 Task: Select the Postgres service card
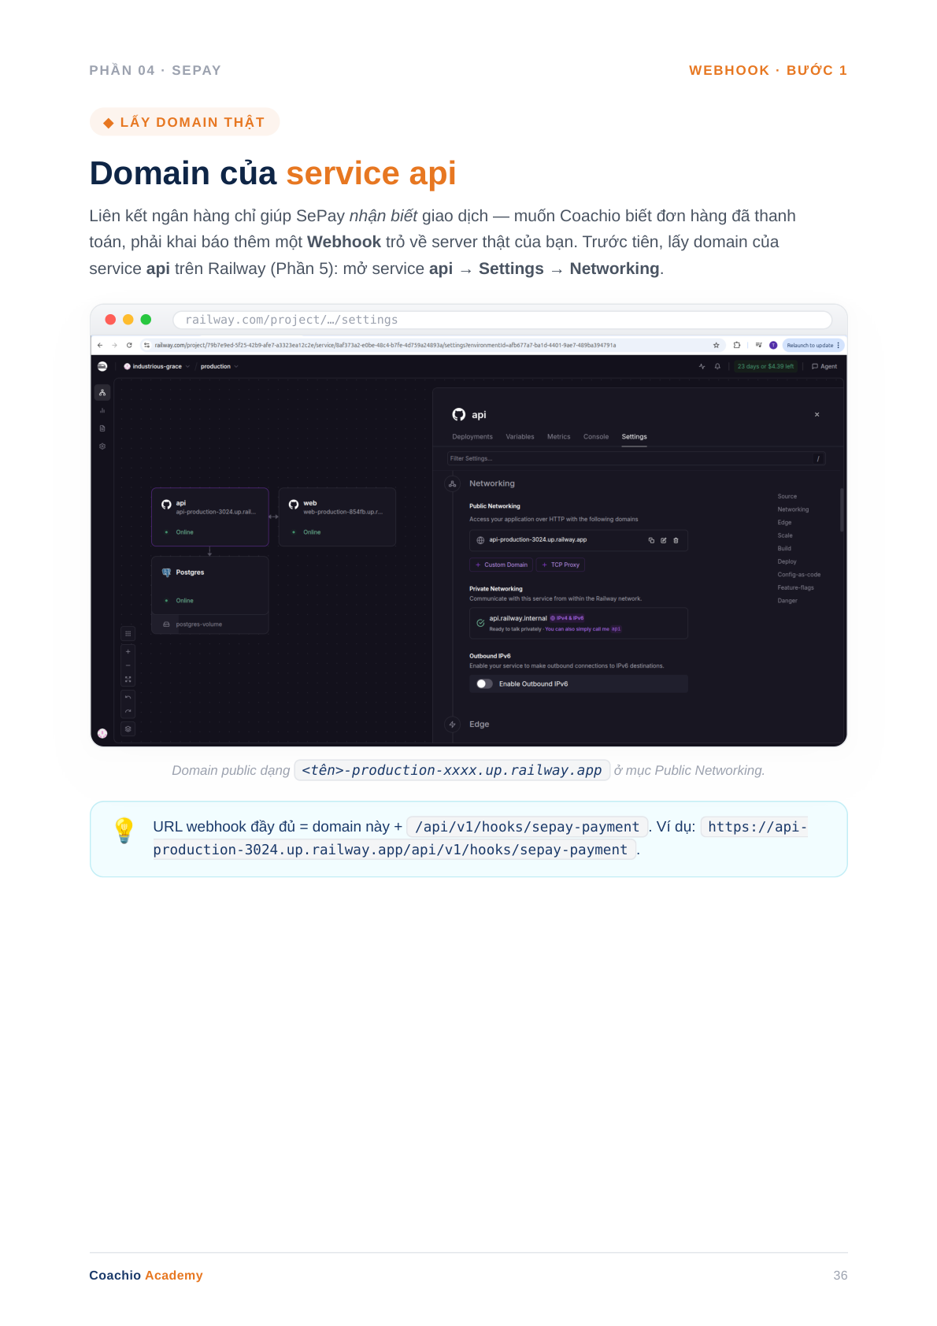point(210,586)
